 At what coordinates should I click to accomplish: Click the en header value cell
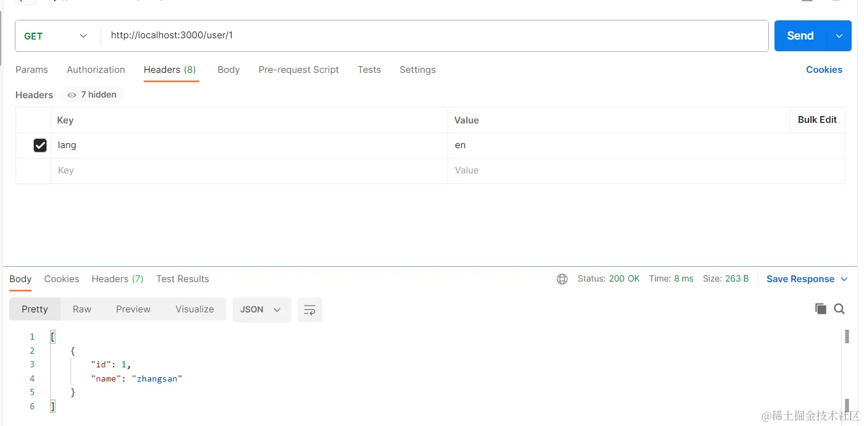click(646, 146)
